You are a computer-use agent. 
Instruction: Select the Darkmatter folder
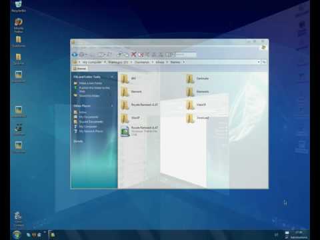[198, 79]
